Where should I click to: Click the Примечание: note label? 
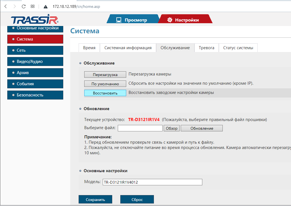click(98, 137)
